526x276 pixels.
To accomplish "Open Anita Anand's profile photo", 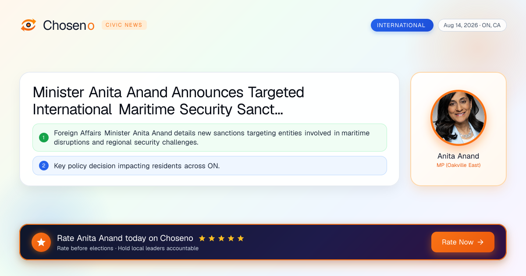I will pos(458,117).
